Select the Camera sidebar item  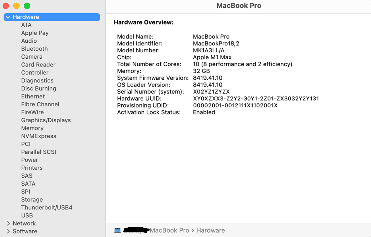[x=32, y=57]
